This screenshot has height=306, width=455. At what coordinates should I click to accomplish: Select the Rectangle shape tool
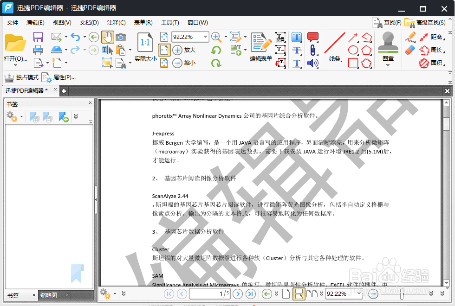(353, 63)
